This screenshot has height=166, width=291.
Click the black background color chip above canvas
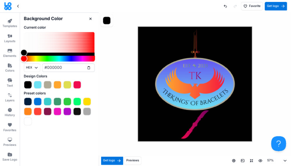click(x=107, y=21)
